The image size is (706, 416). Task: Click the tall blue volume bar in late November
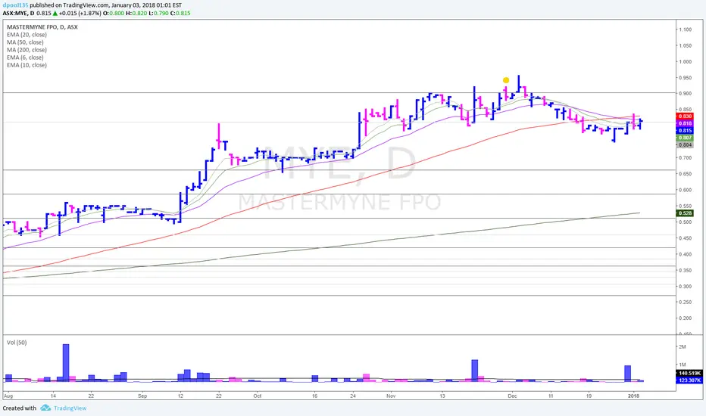[x=474, y=371]
